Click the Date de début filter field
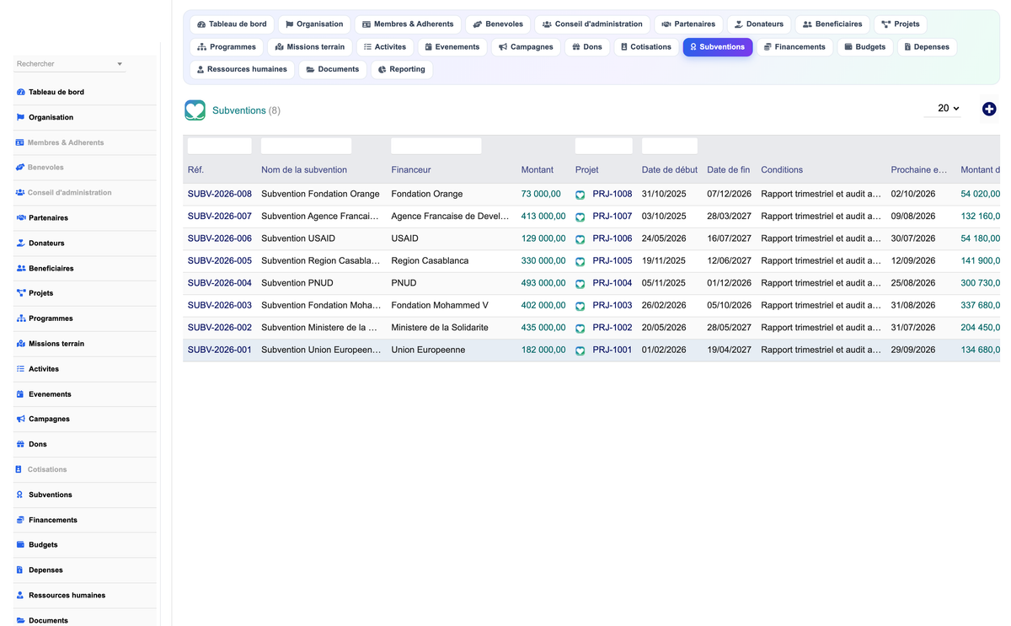1011x626 pixels. coord(670,146)
